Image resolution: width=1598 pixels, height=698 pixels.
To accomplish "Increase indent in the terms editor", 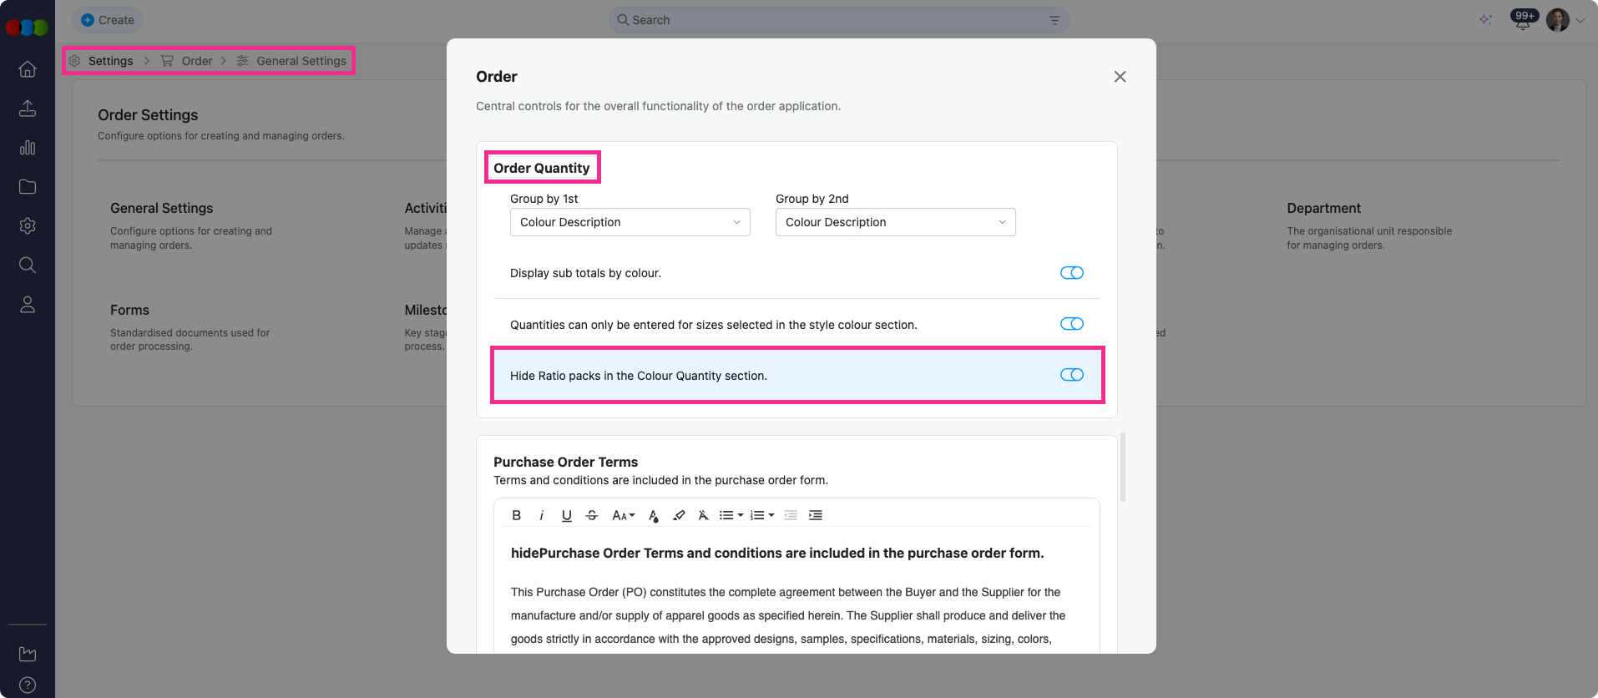I will point(816,515).
